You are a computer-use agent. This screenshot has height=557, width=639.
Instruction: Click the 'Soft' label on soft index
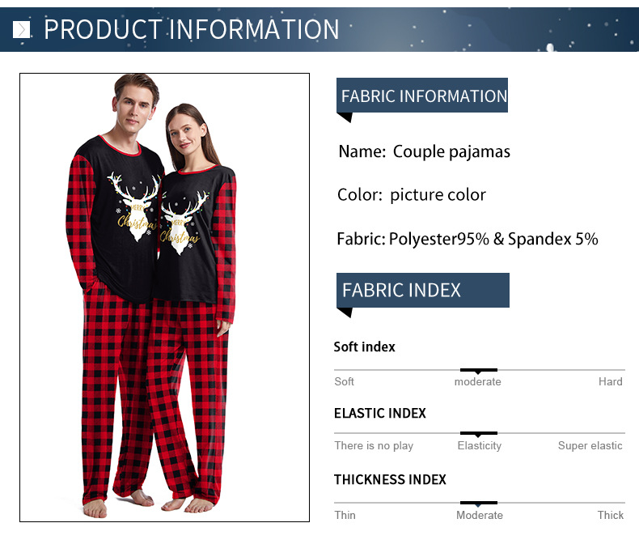click(344, 381)
